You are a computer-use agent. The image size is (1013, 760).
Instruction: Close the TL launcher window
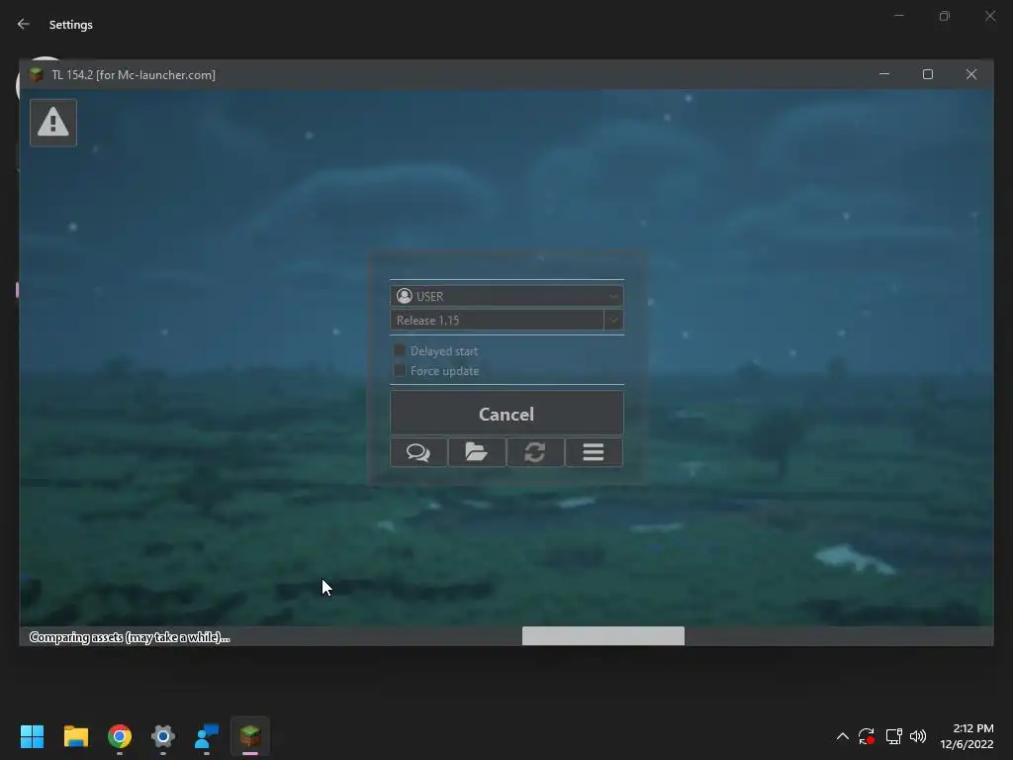coord(971,74)
